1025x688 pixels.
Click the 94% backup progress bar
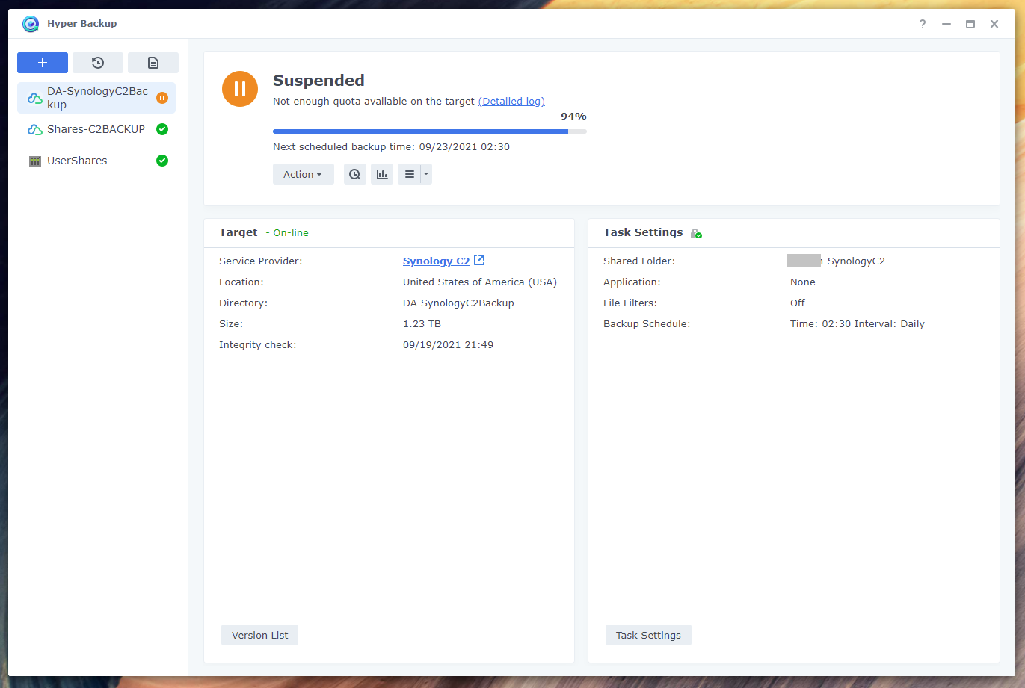pyautogui.click(x=430, y=131)
